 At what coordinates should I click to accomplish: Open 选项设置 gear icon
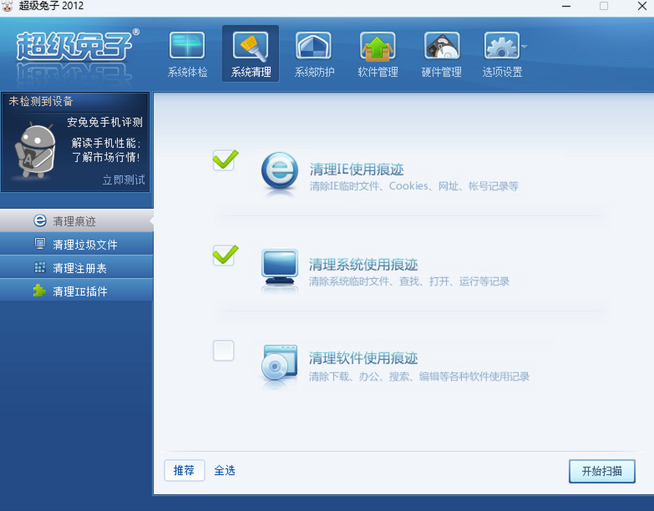pyautogui.click(x=502, y=46)
